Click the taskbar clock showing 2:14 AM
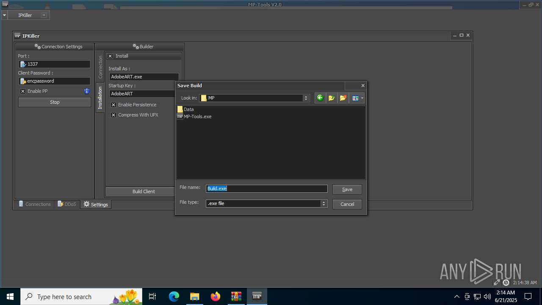 coord(506,297)
